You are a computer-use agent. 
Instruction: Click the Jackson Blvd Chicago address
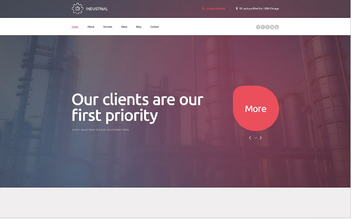259,9
